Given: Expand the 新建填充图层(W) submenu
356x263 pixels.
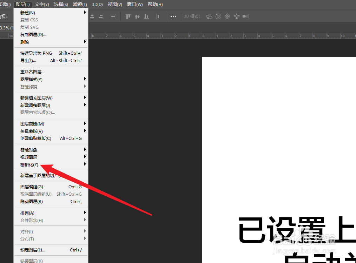Looking at the screenshot, I should (x=51, y=98).
